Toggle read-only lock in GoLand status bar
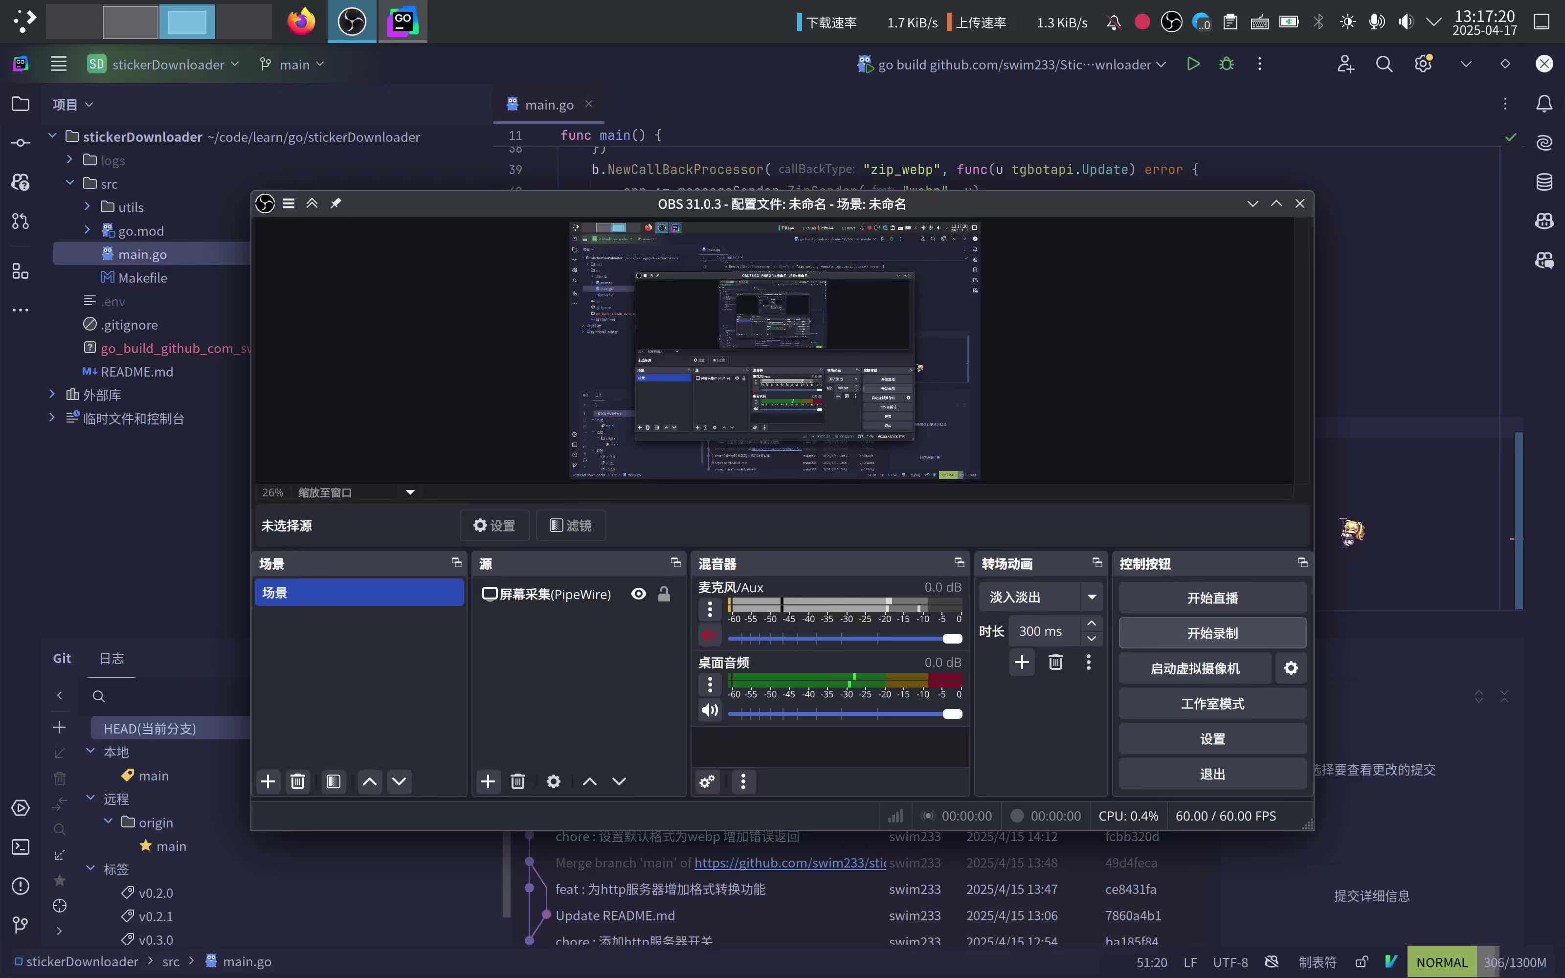Viewport: 1565px width, 978px height. 1361,962
